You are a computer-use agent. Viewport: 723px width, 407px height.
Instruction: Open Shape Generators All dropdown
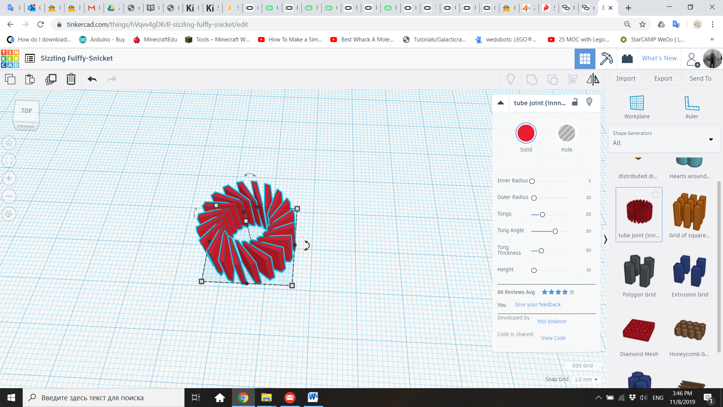[664, 139]
